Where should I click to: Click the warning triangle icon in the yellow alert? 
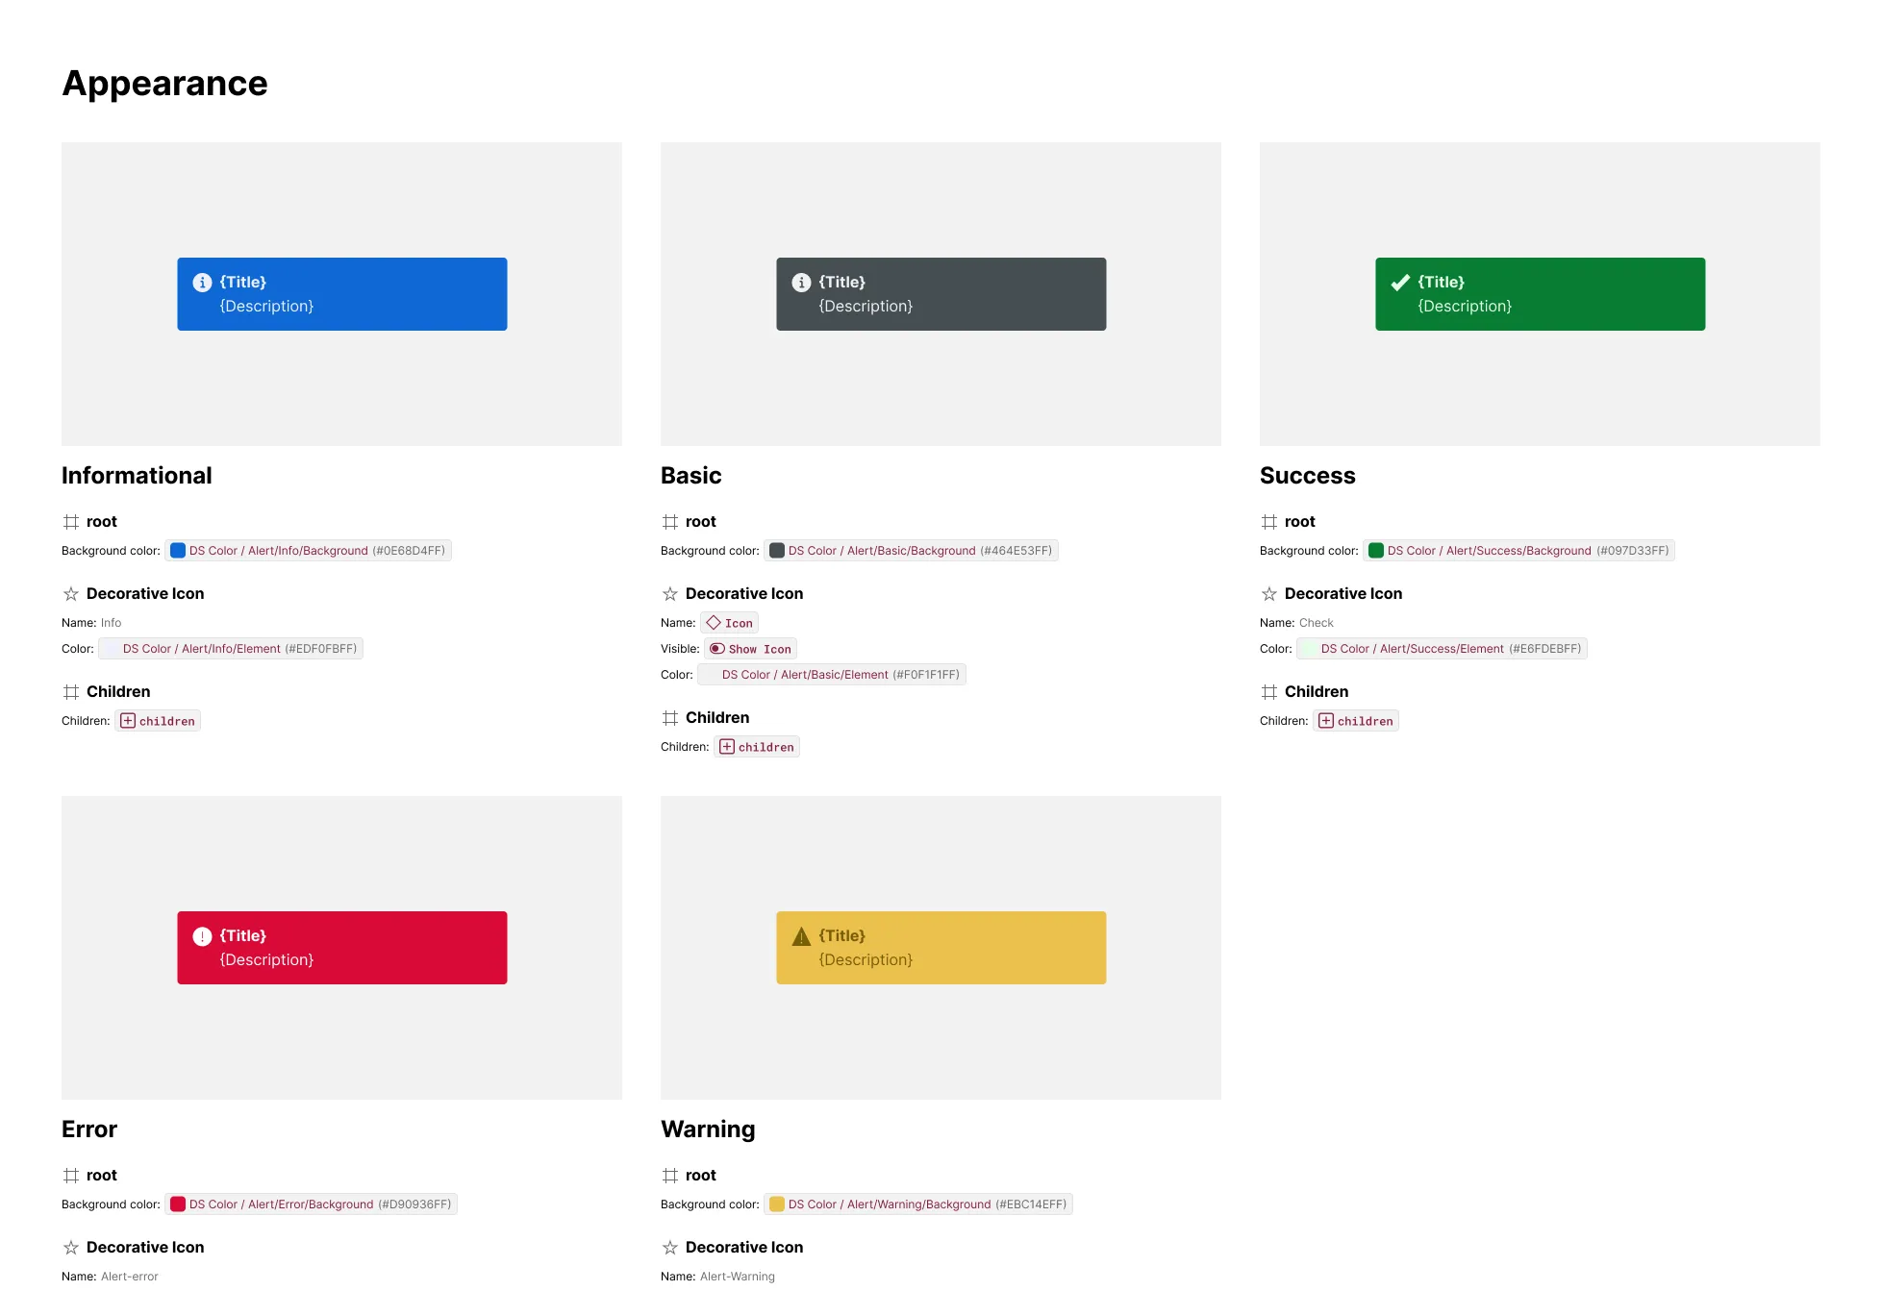801,936
